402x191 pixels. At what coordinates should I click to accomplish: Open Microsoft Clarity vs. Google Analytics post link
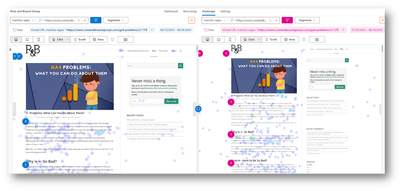click(x=141, y=120)
